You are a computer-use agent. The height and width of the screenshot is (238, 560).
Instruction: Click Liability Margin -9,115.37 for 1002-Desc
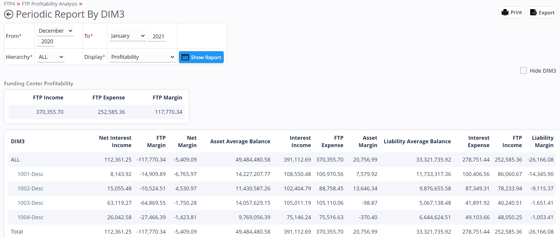point(542,189)
